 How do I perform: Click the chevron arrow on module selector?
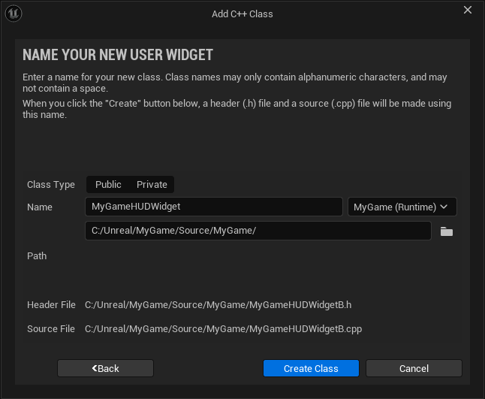coord(444,207)
